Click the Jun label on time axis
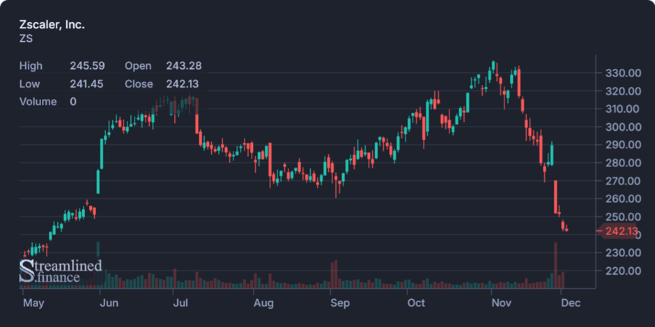Viewport: 655px width, 327px height. (111, 303)
